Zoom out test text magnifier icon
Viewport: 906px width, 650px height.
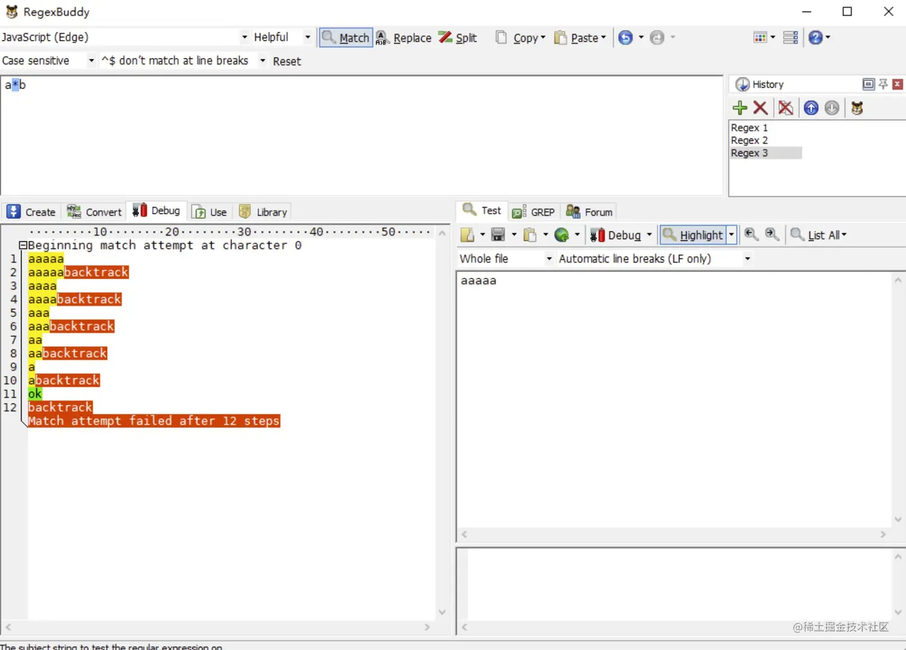[x=751, y=234]
